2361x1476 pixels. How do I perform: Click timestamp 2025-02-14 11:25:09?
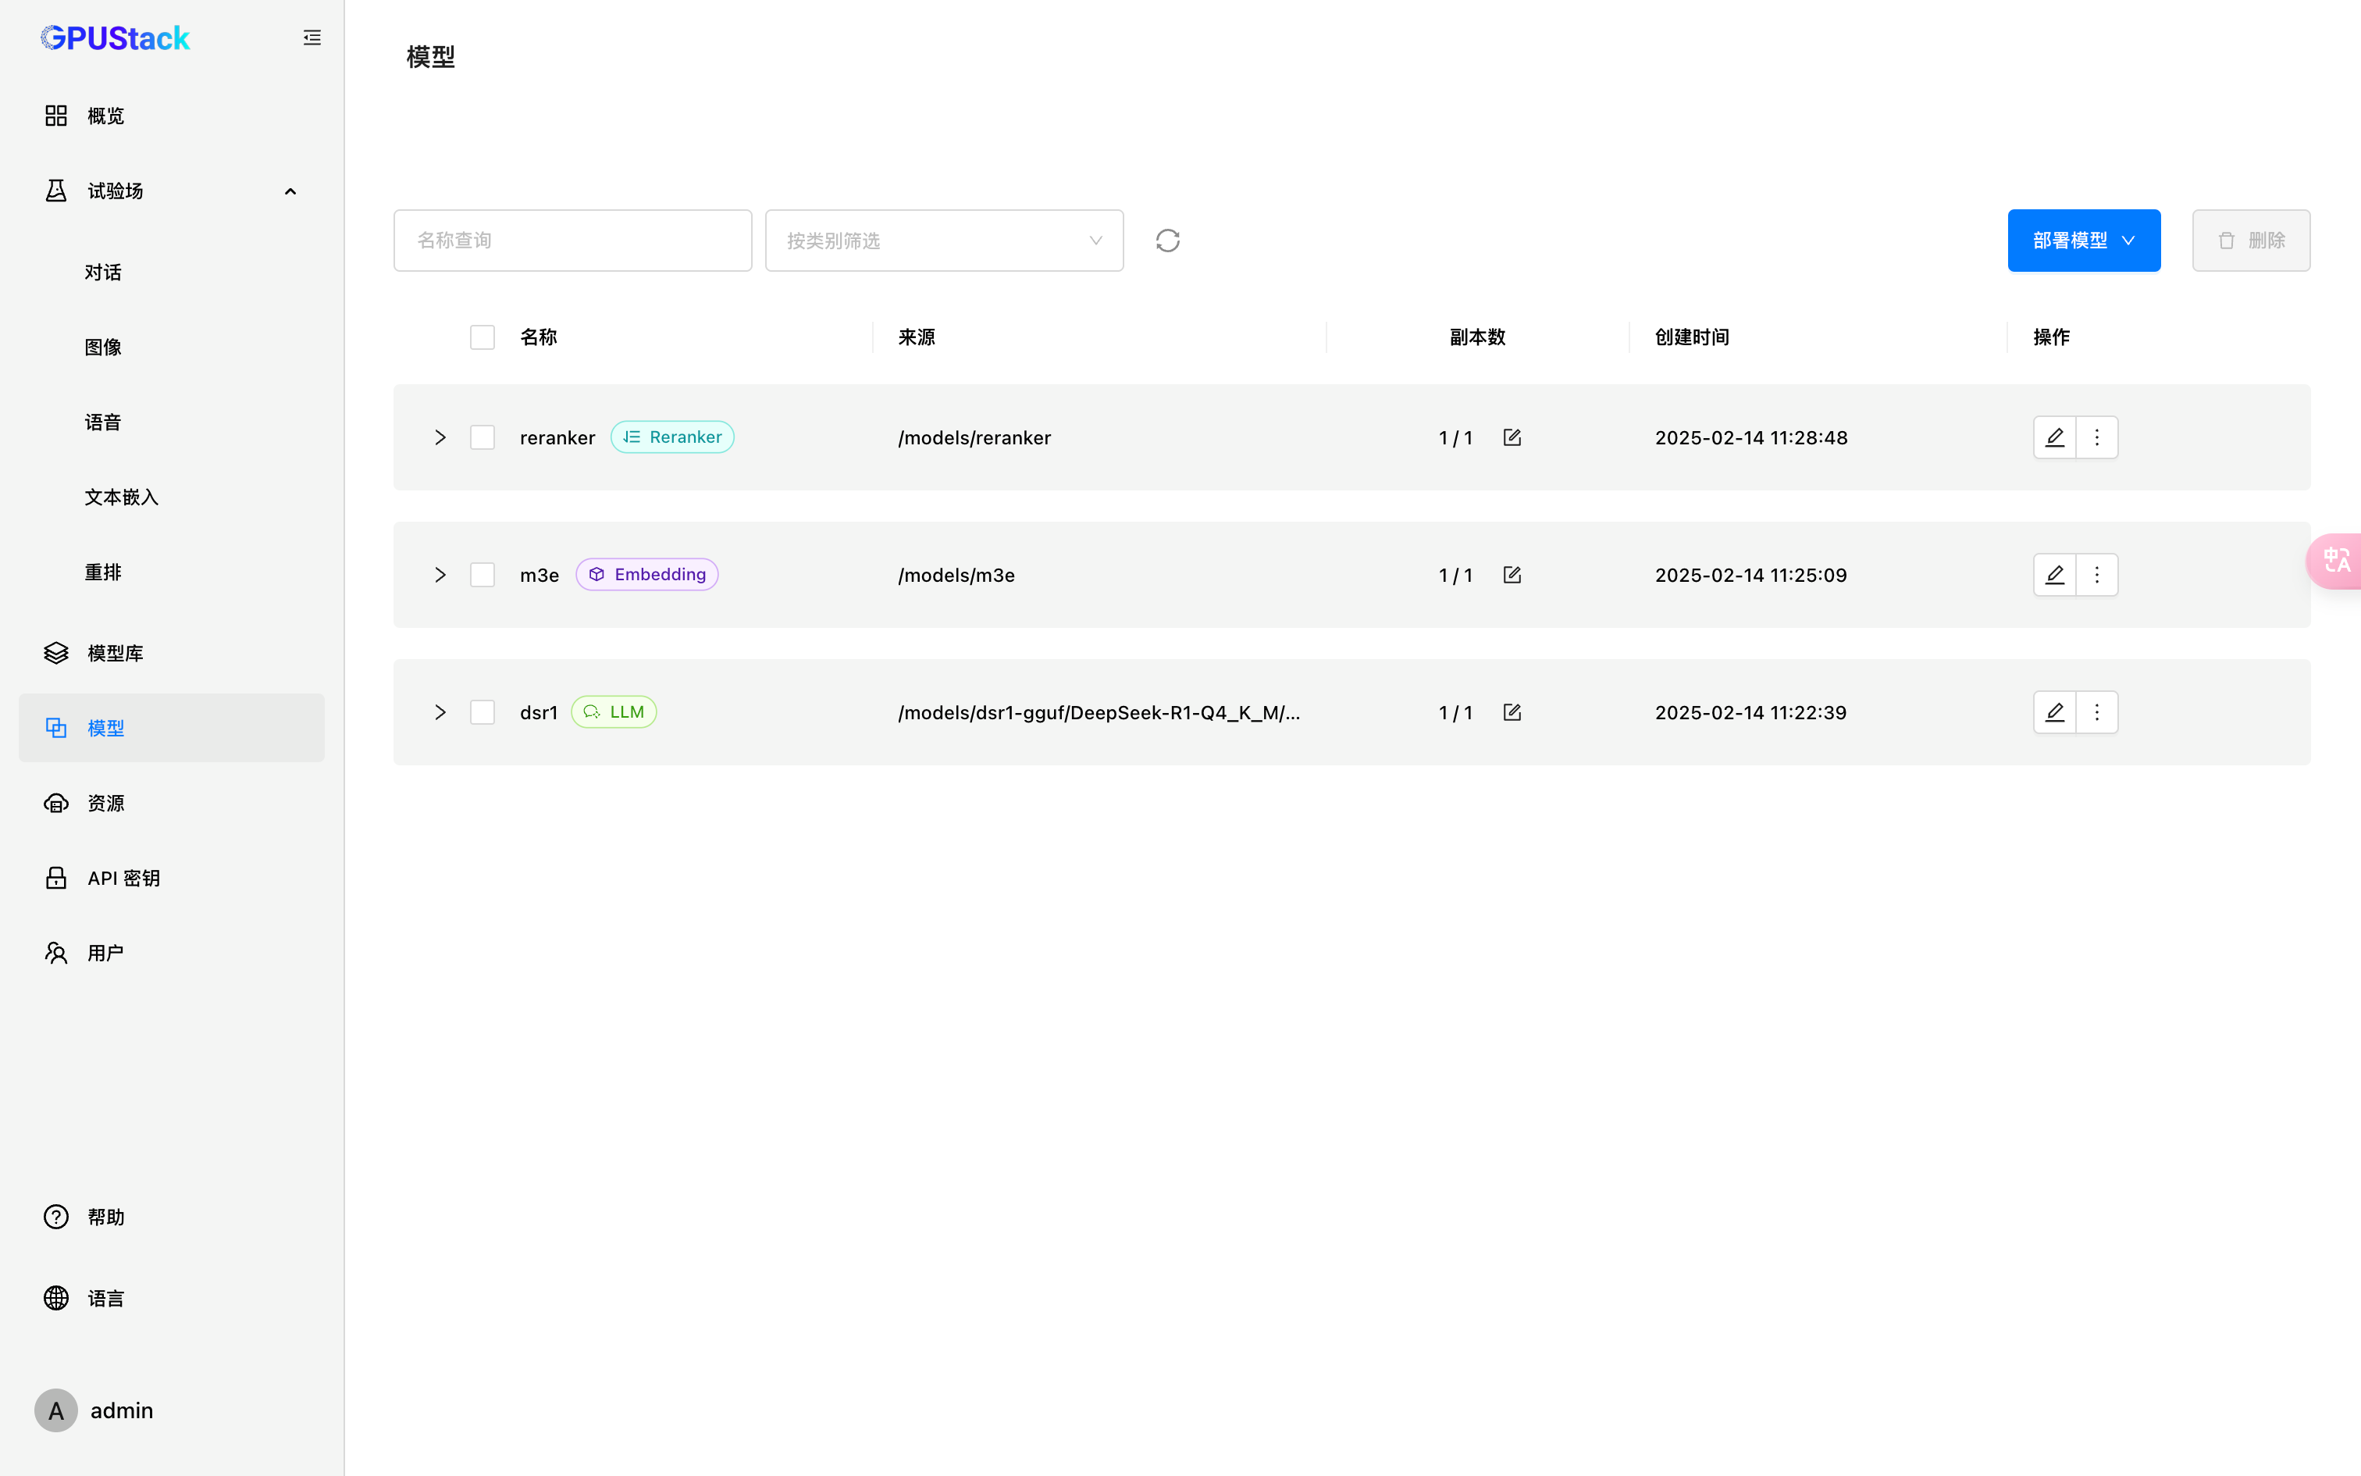point(1751,576)
